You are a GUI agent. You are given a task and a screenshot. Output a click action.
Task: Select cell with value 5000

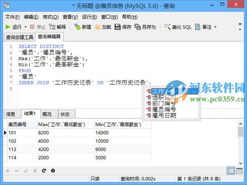pos(123,157)
